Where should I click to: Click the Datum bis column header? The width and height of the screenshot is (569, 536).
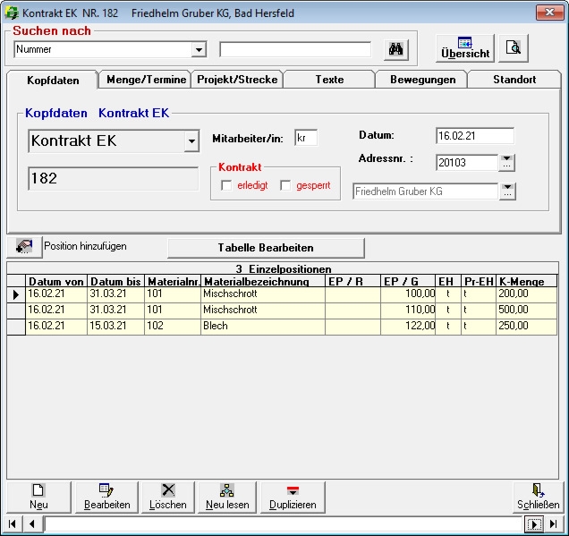click(115, 281)
